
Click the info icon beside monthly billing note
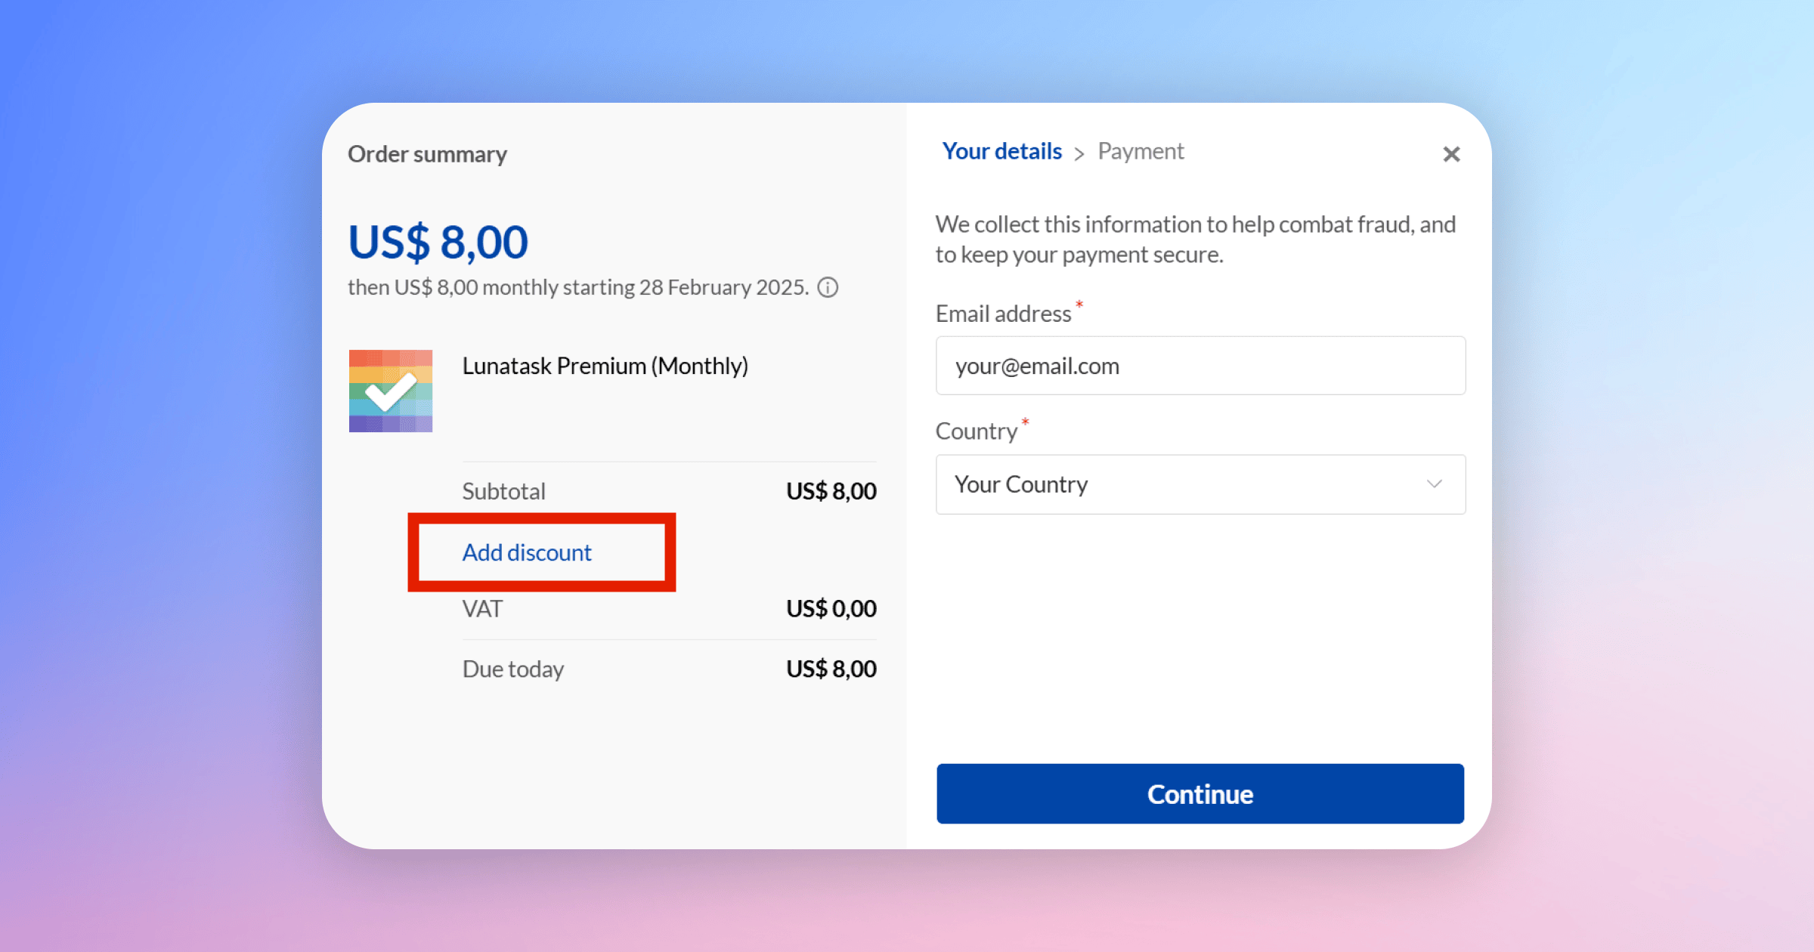(828, 288)
